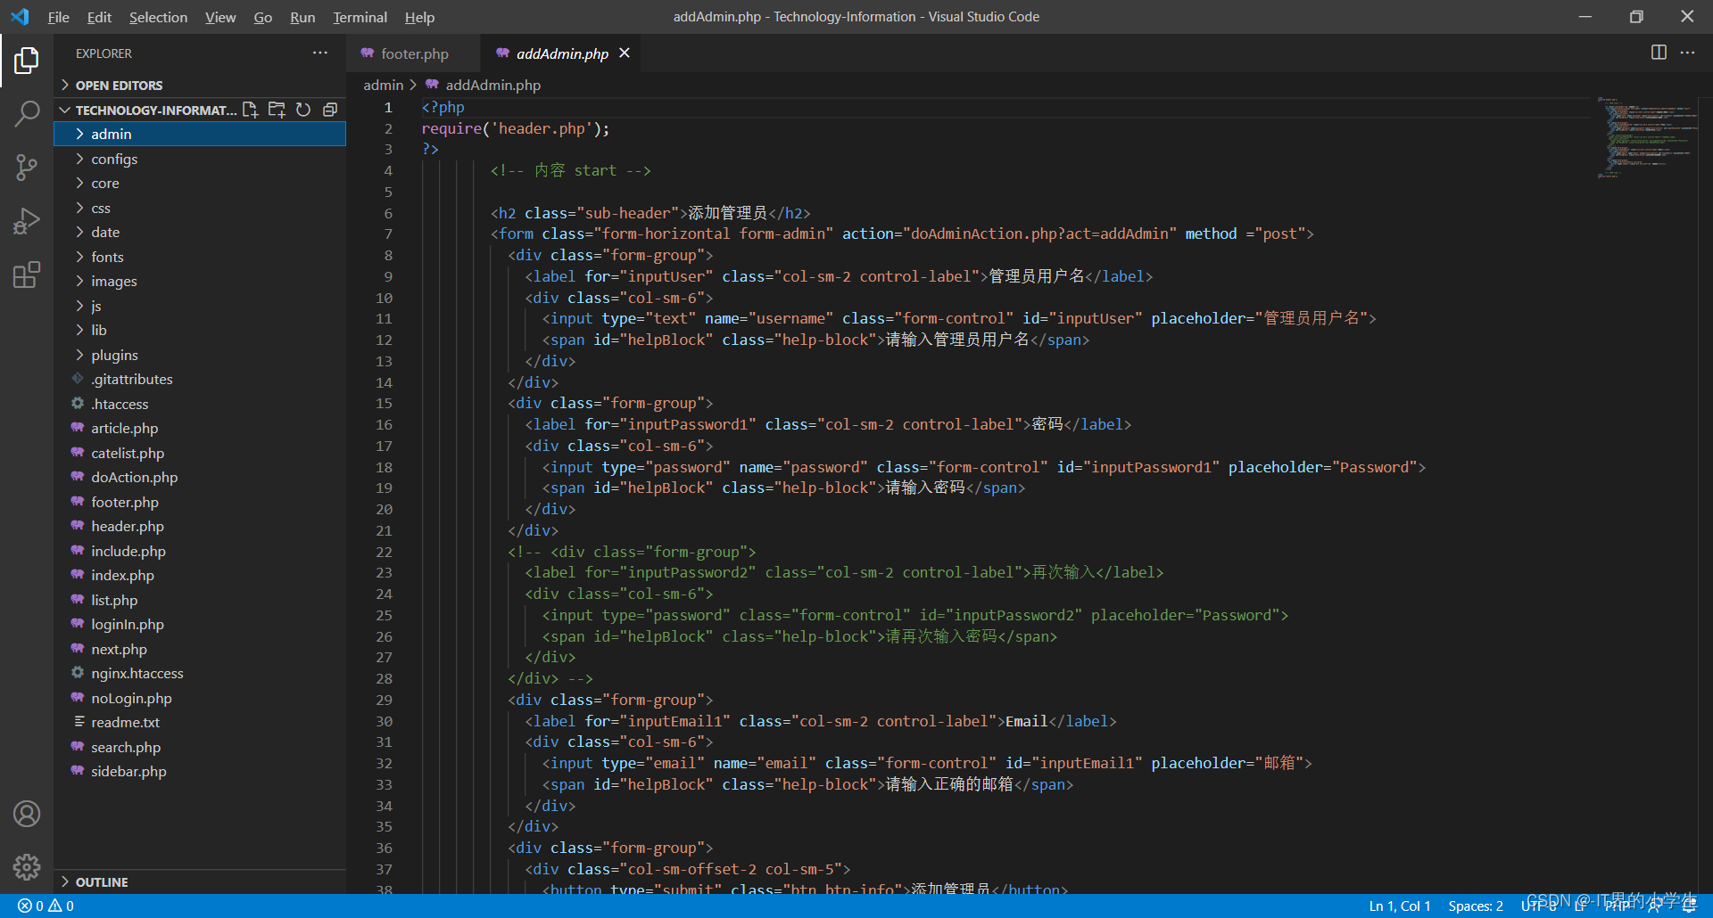
Task: Click the PHP icon in breadcrumb
Action: (432, 85)
